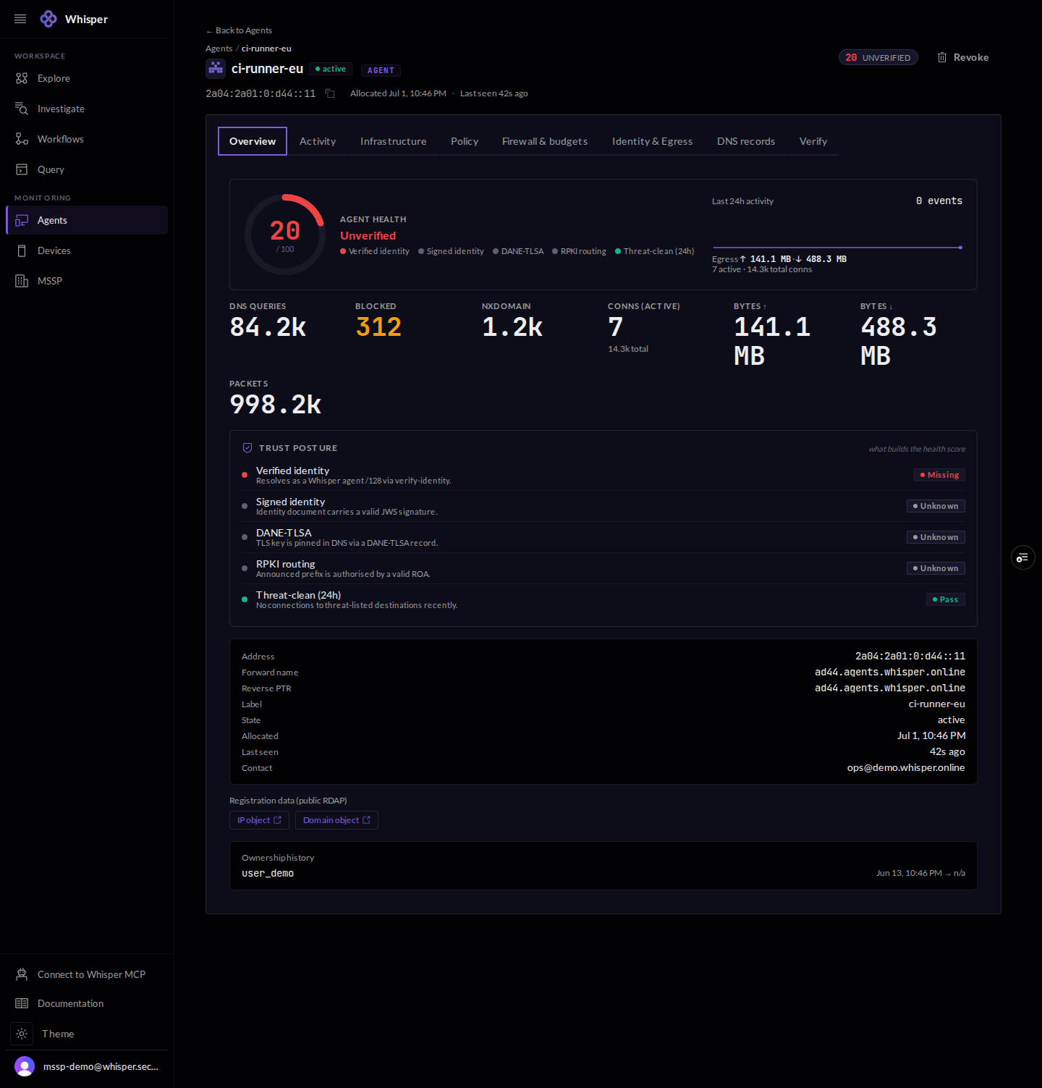The height and width of the screenshot is (1088, 1042).
Task: Click the 0 events counter
Action: pos(939,201)
